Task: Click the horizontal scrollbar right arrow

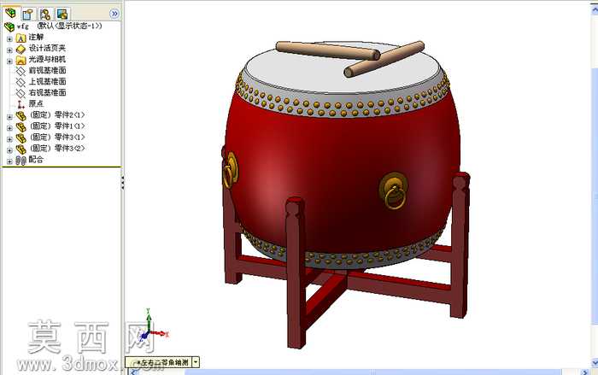Action: [x=586, y=372]
